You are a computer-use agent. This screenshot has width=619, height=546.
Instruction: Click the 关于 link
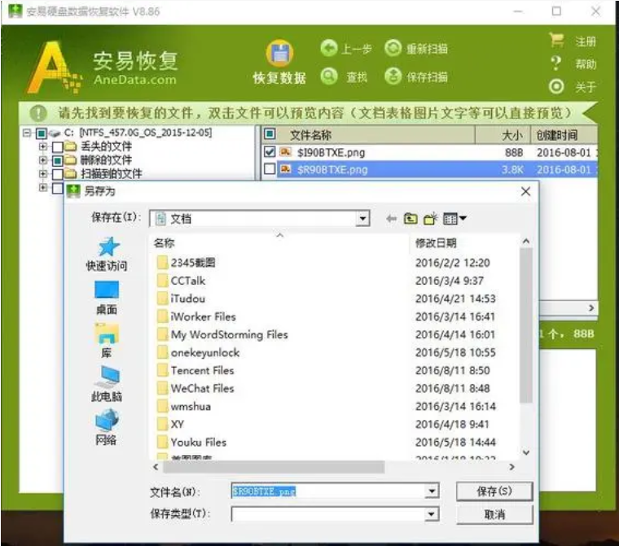[586, 86]
